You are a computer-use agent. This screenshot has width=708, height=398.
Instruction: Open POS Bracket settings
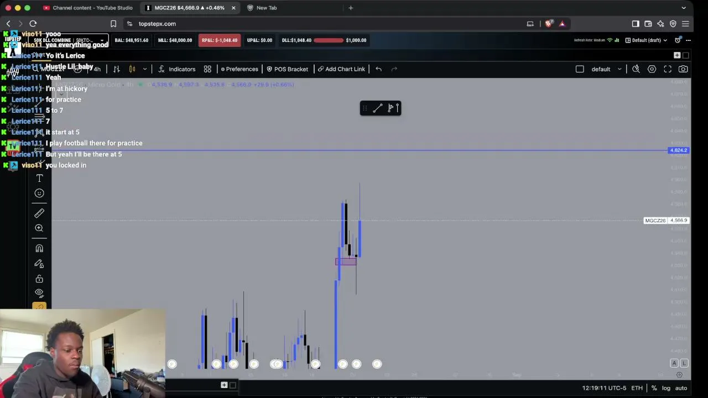[x=287, y=69]
